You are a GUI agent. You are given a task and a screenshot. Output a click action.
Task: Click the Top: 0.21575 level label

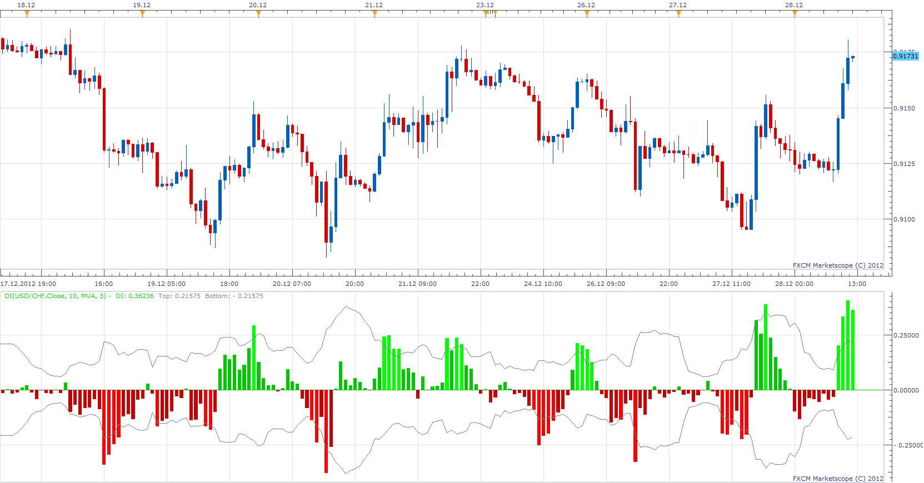pos(179,296)
